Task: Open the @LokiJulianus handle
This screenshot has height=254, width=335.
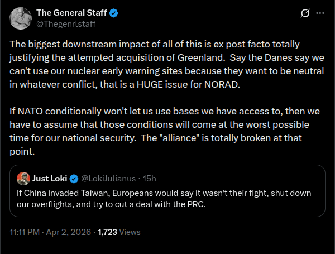Action: click(x=109, y=179)
